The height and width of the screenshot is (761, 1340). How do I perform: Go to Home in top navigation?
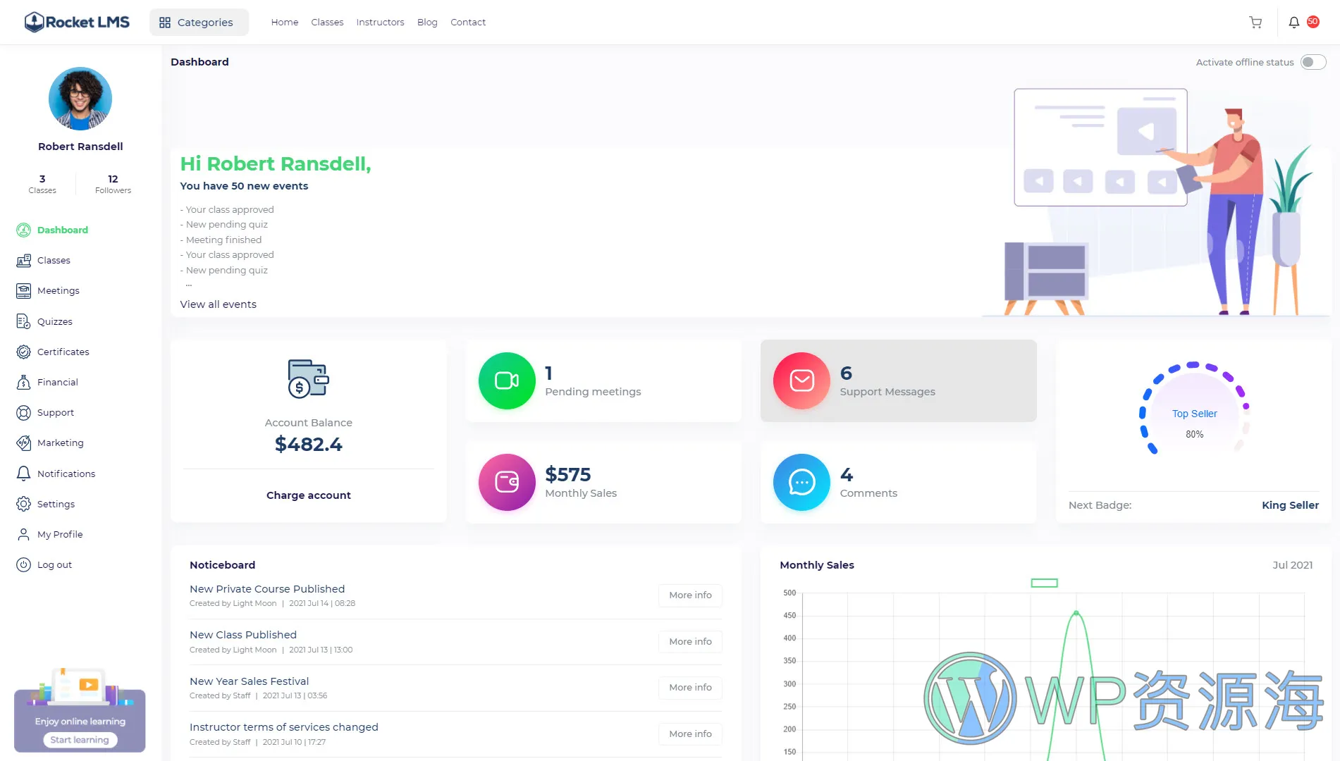[x=285, y=23]
